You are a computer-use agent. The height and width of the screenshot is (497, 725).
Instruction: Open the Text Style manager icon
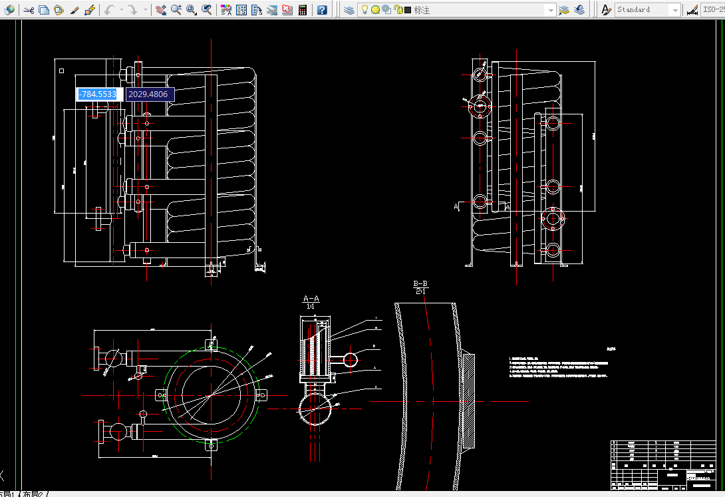606,10
